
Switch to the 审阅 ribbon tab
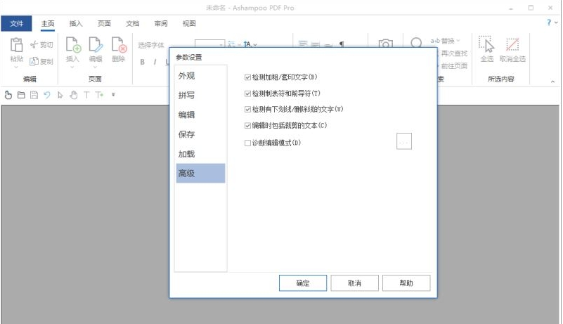[x=161, y=23]
